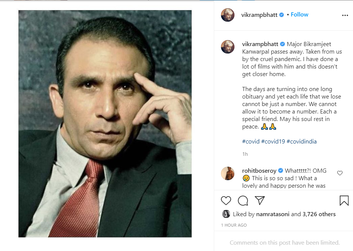Like rohitboseroy's comment with small heart
353x251 pixels.
click(340, 173)
